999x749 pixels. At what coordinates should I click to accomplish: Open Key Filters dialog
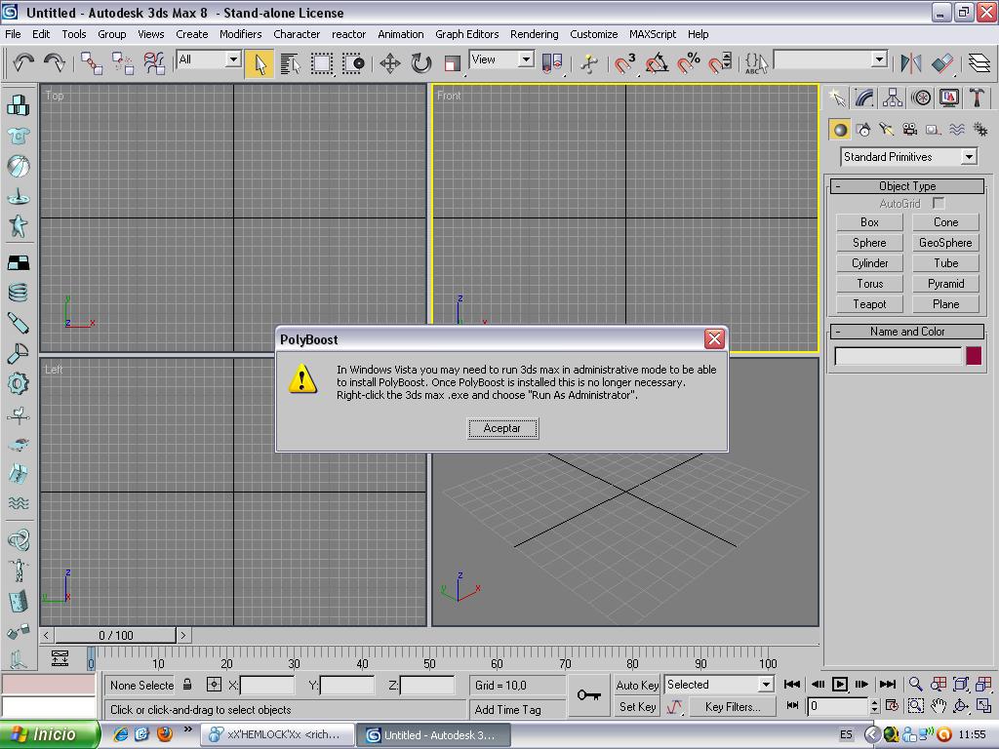[x=732, y=706]
